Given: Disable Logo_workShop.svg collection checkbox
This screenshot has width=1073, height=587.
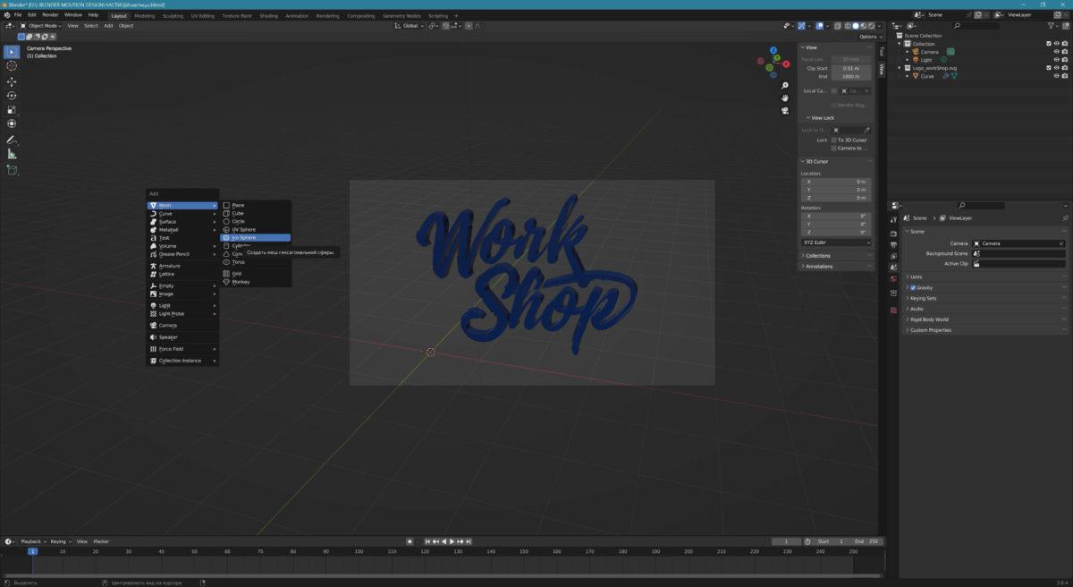Looking at the screenshot, I should point(1049,68).
